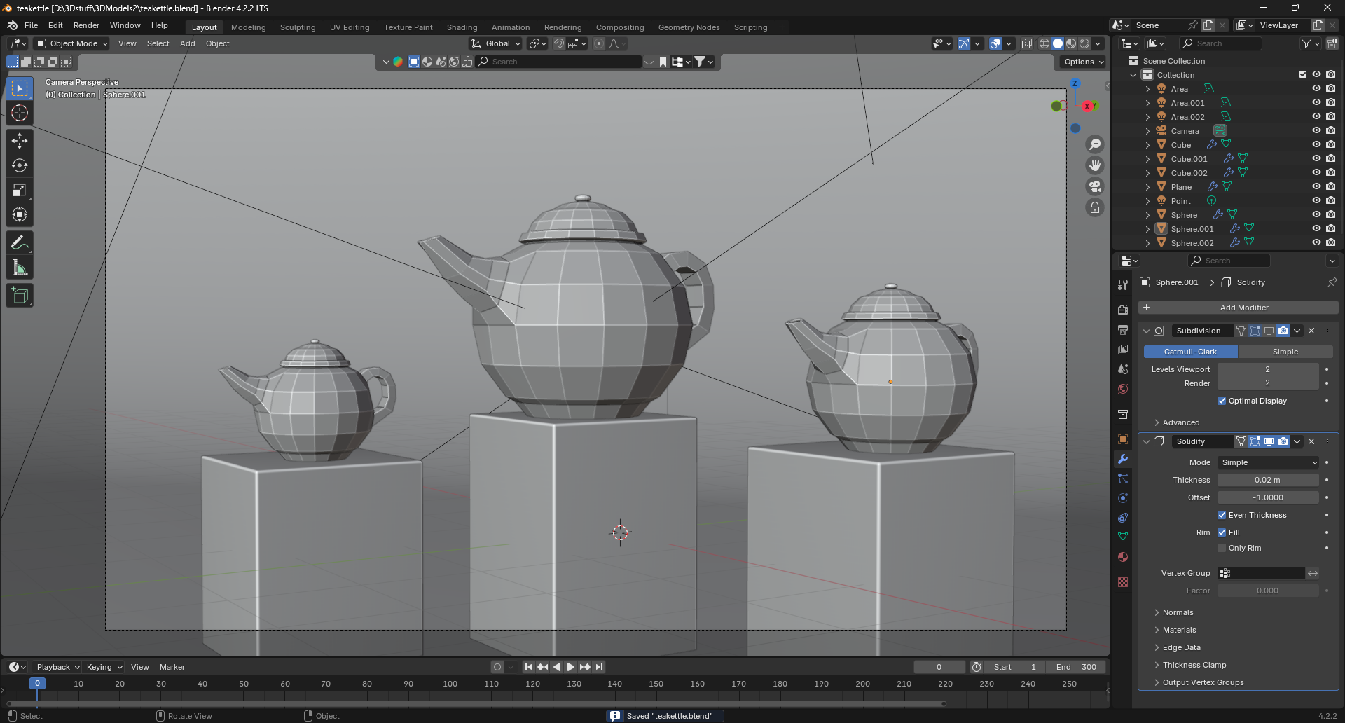Remove the Subdivision modifier
Image resolution: width=1345 pixels, height=723 pixels.
coord(1311,331)
